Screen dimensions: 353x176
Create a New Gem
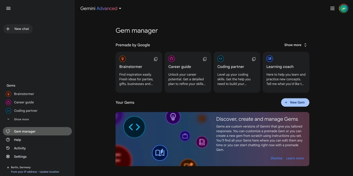(295, 102)
